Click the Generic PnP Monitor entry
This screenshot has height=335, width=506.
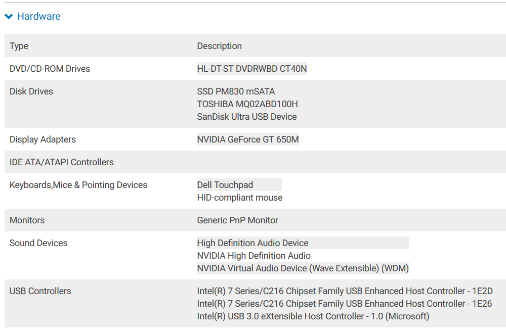click(237, 220)
